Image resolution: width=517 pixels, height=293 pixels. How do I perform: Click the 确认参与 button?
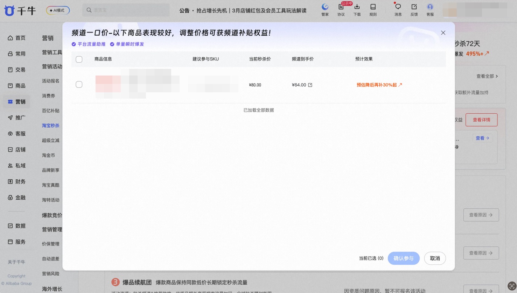click(404, 258)
